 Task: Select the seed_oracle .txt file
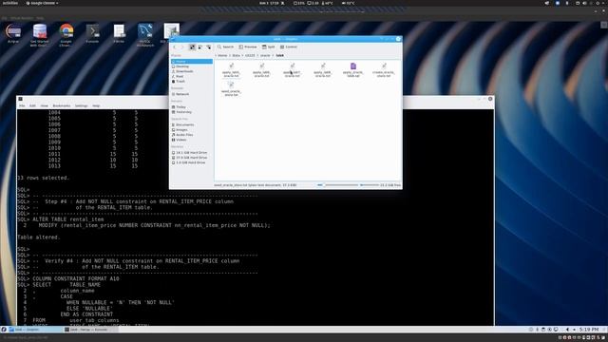point(231,89)
